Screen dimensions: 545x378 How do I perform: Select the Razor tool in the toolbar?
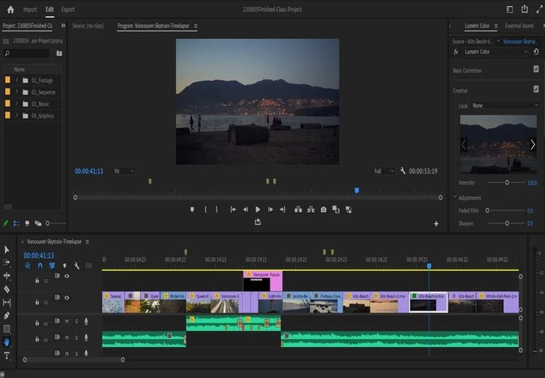pyautogui.click(x=7, y=289)
